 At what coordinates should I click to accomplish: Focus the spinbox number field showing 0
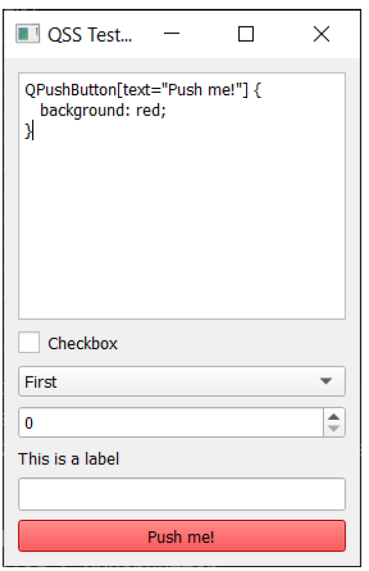[171, 423]
